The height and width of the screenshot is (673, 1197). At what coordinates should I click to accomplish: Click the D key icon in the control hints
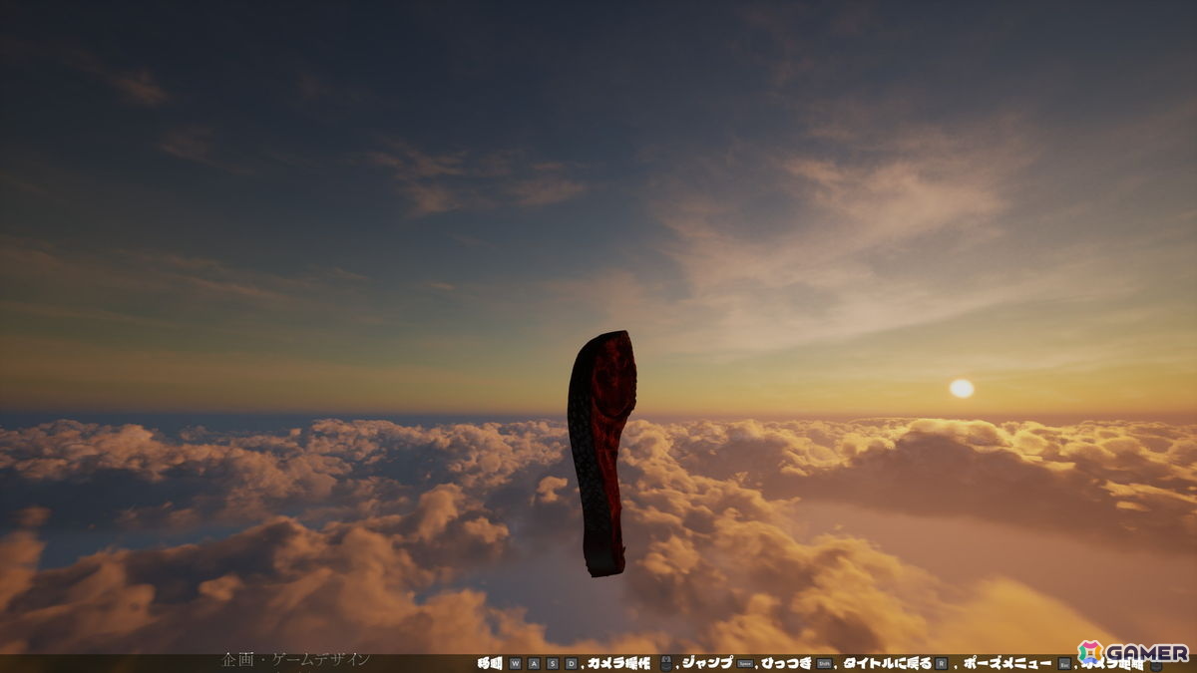[572, 663]
